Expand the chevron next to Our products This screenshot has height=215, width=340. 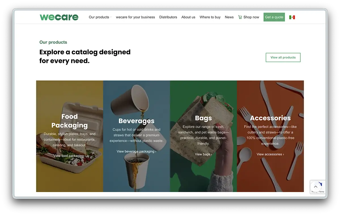tap(110, 17)
